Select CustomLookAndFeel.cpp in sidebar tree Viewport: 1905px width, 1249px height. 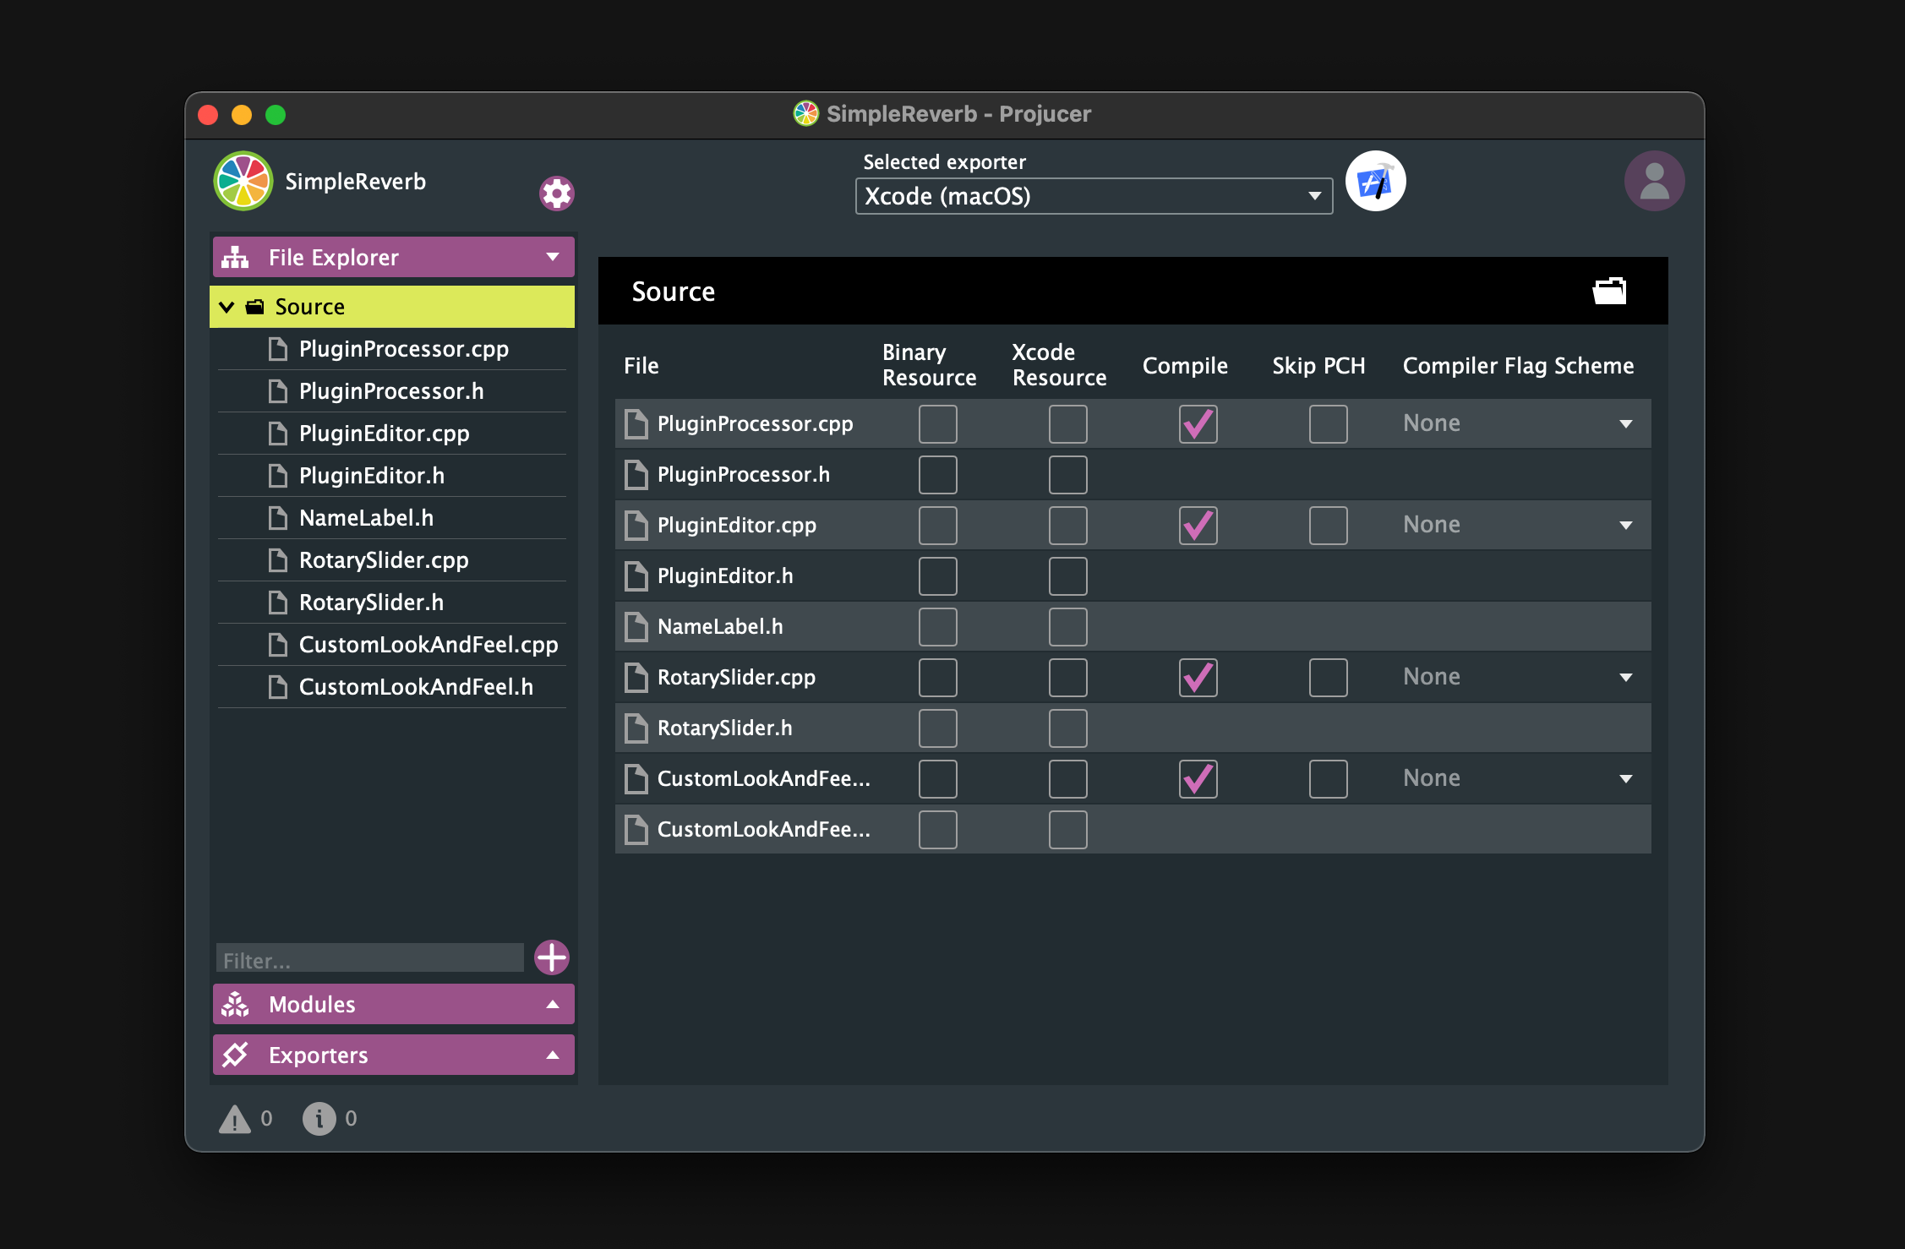(392, 645)
